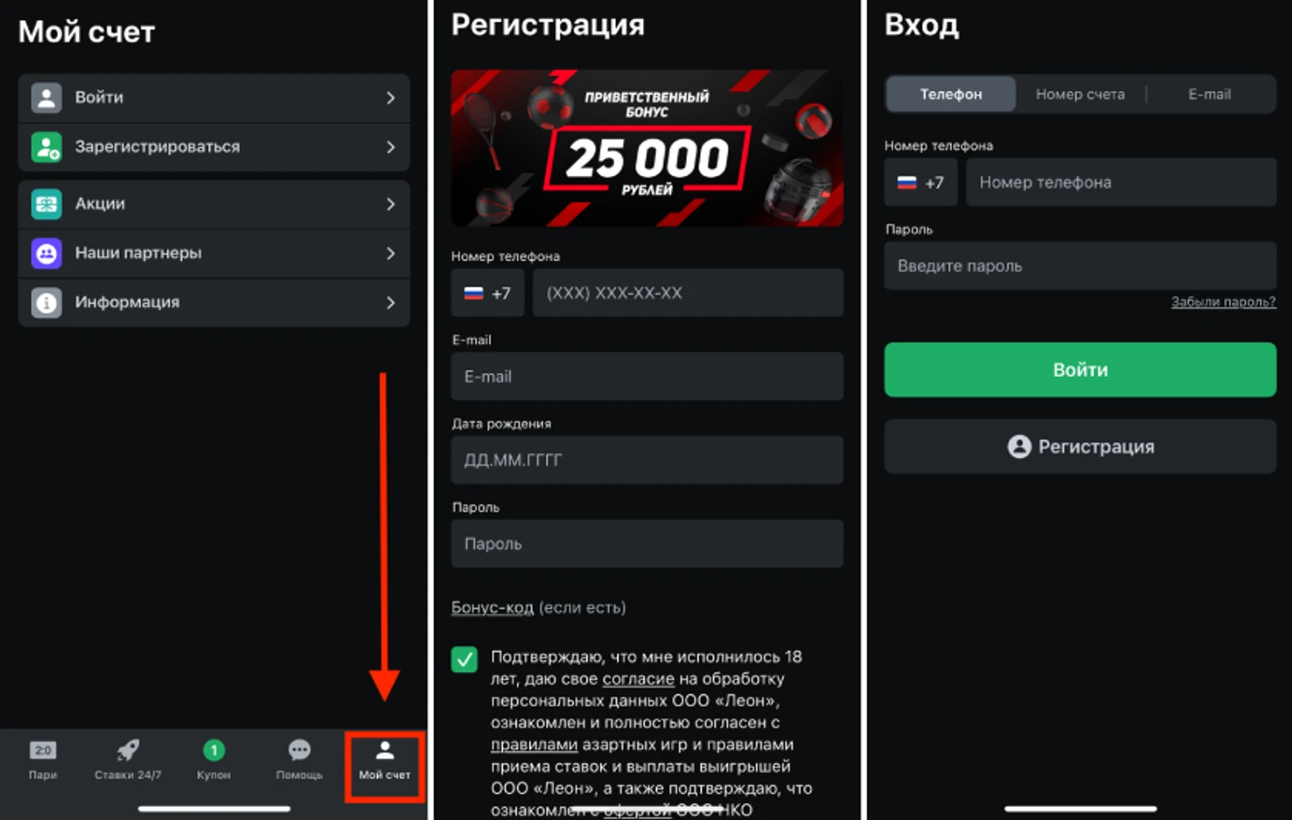
Task: Expand the Войти row chevron
Action: 390,98
